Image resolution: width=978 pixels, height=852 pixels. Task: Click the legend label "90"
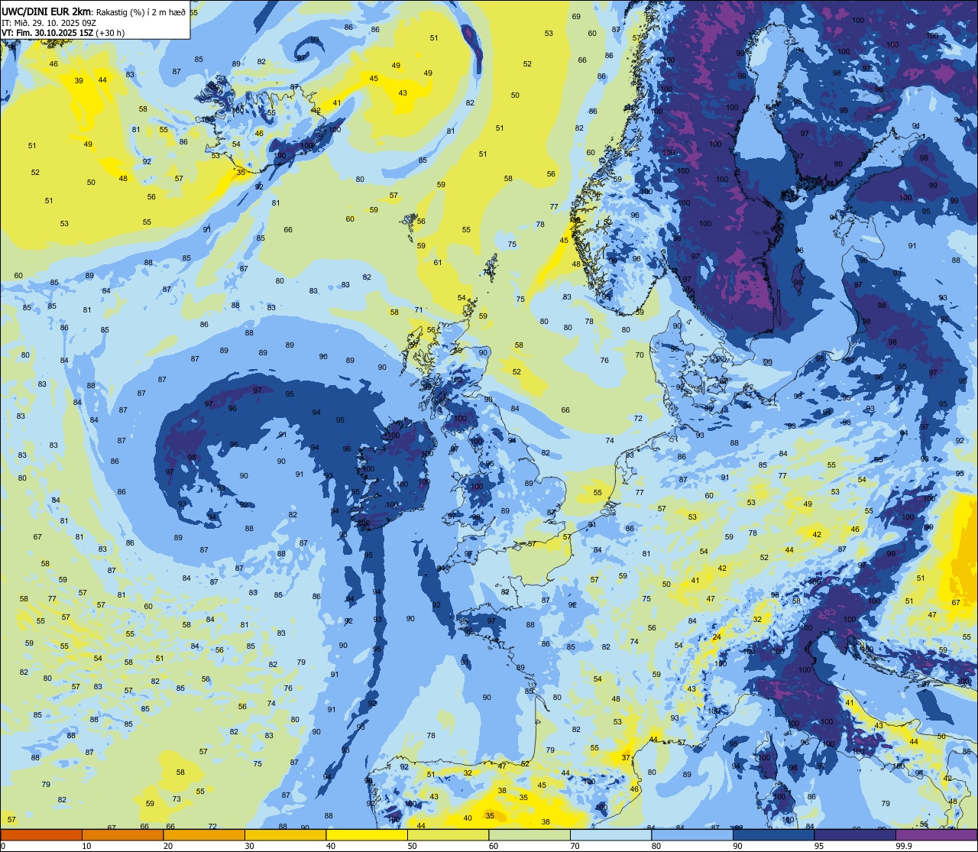coord(737,846)
